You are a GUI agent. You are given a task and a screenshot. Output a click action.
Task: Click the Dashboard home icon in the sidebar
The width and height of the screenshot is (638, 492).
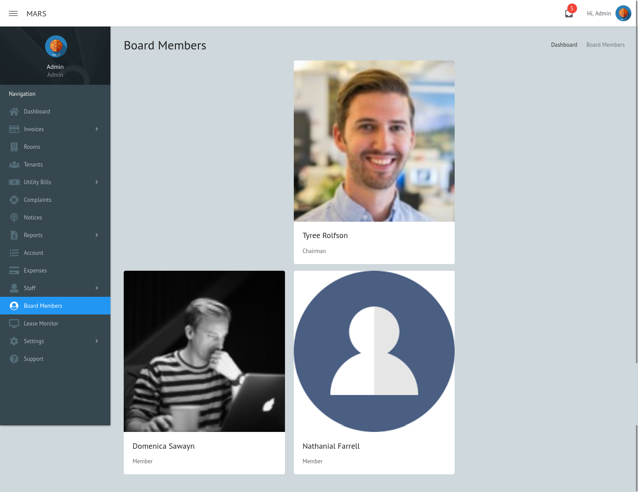tap(14, 112)
